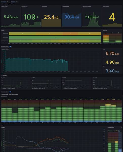This screenshot has width=123, height=152.
Task: Click the 4.90 bar current pressure value
Action: click(x=112, y=62)
